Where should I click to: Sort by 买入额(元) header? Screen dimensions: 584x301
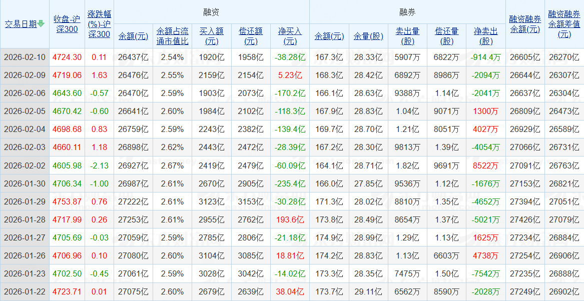[212, 36]
